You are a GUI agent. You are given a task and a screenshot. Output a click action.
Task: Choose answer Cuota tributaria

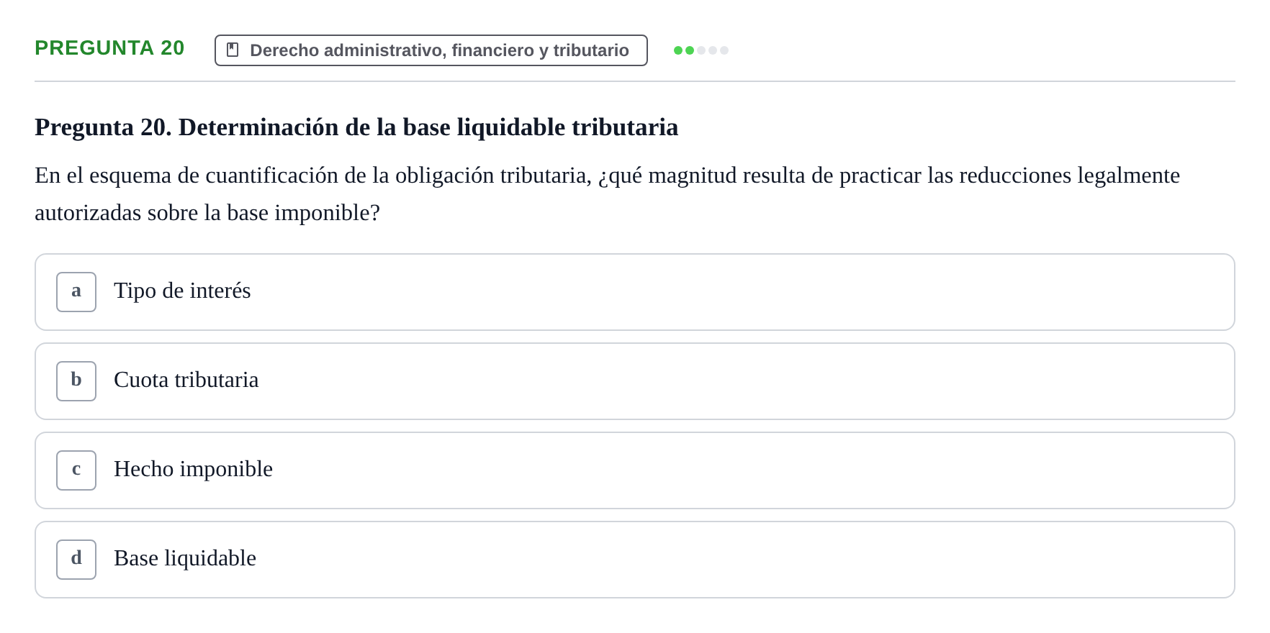tap(186, 380)
